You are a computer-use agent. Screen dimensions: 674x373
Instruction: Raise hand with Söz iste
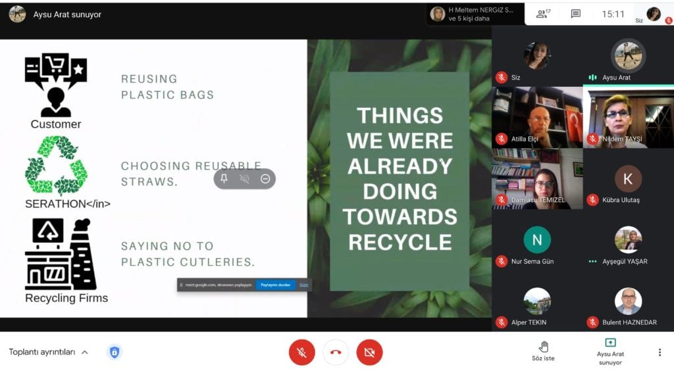[543, 351]
